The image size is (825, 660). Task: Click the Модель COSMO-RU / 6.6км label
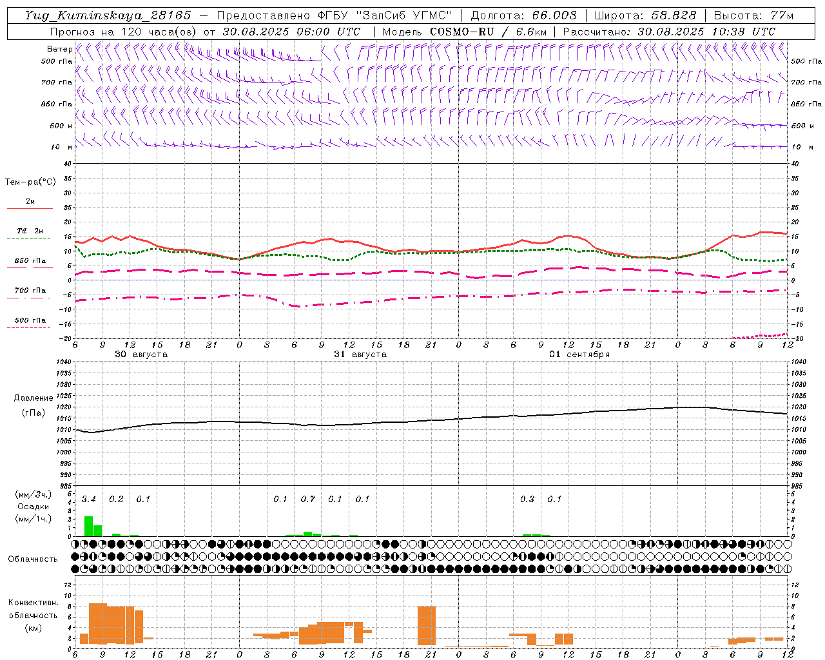click(x=465, y=32)
